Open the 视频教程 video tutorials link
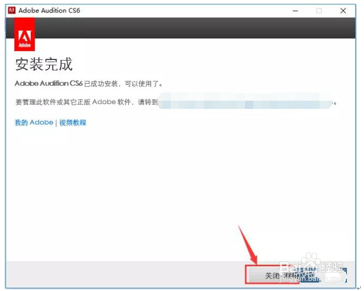The width and height of the screenshot is (364, 291). 73,123
